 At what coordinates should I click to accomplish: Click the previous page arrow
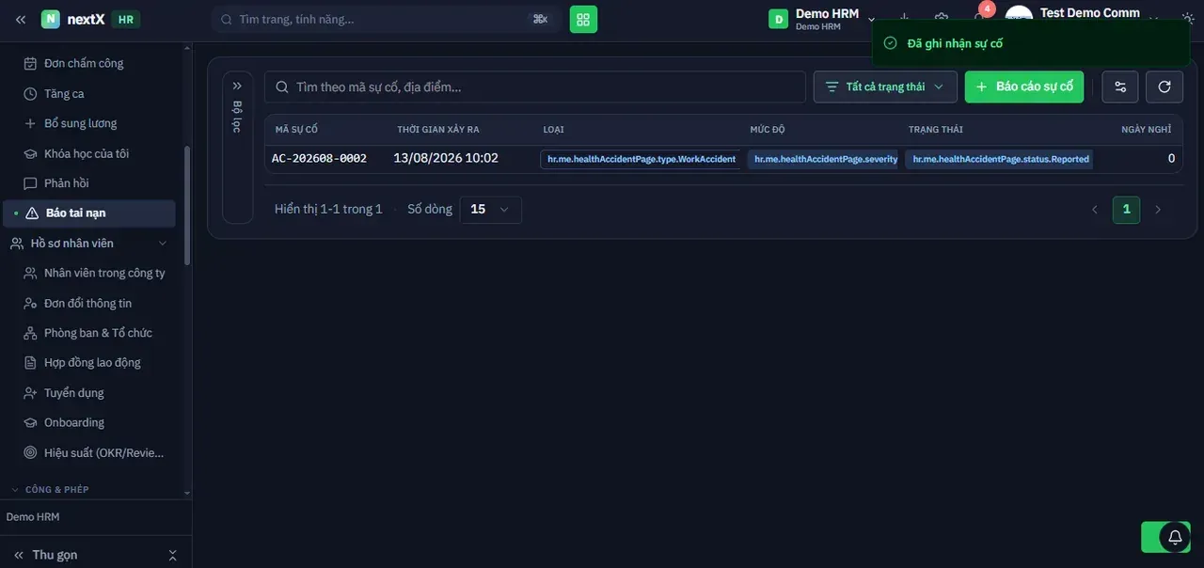1094,210
